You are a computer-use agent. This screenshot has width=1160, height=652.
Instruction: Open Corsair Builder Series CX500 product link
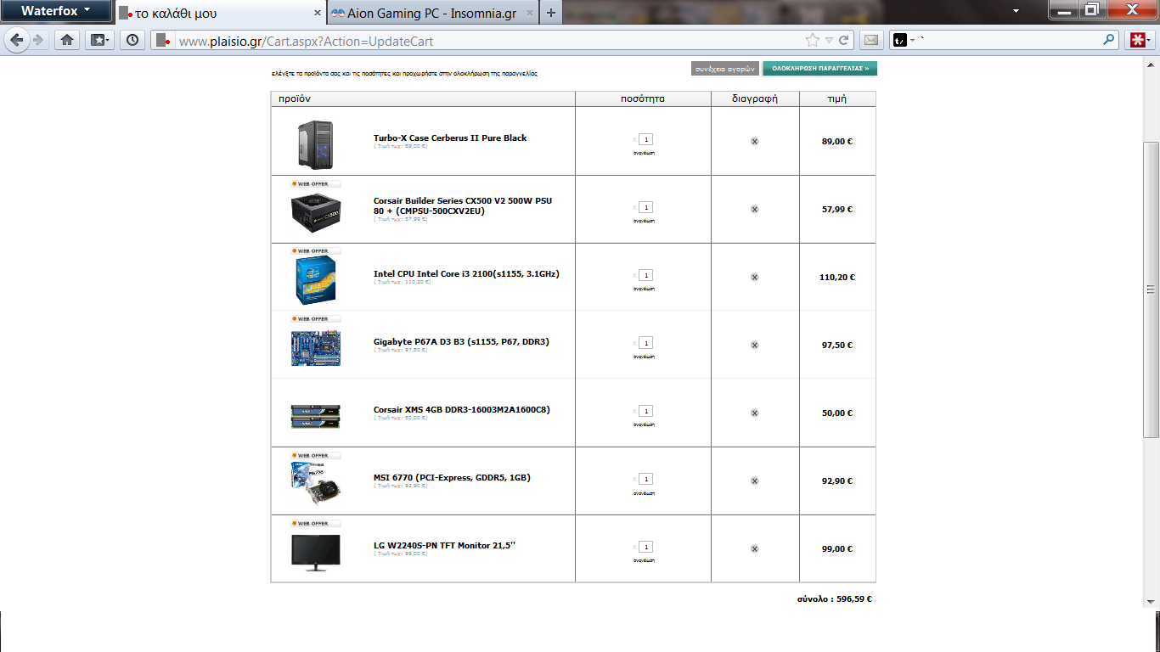[463, 205]
